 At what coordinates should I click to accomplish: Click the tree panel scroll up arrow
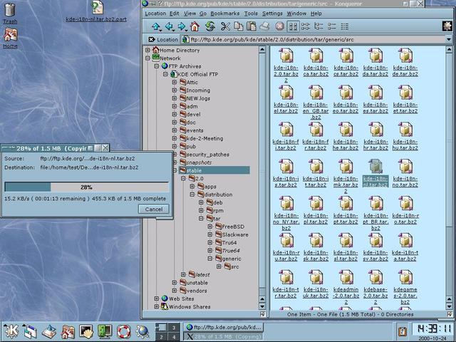coord(262,50)
